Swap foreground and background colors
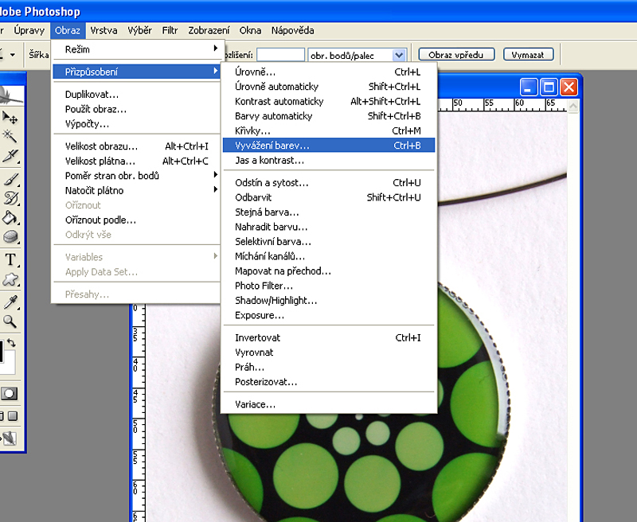This screenshot has height=522, width=637. tap(11, 342)
